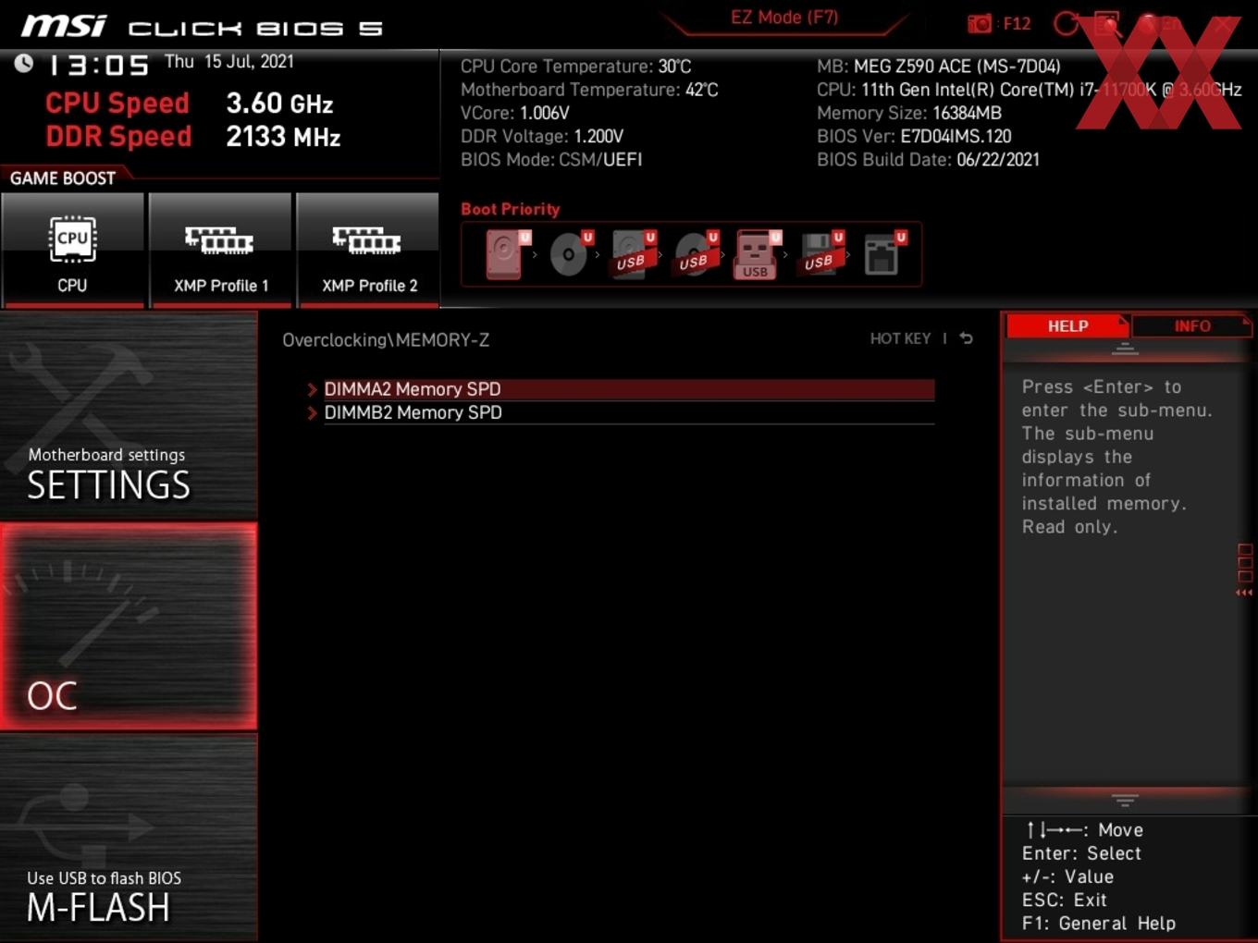Select the USB floppy boot device icon

click(821, 254)
